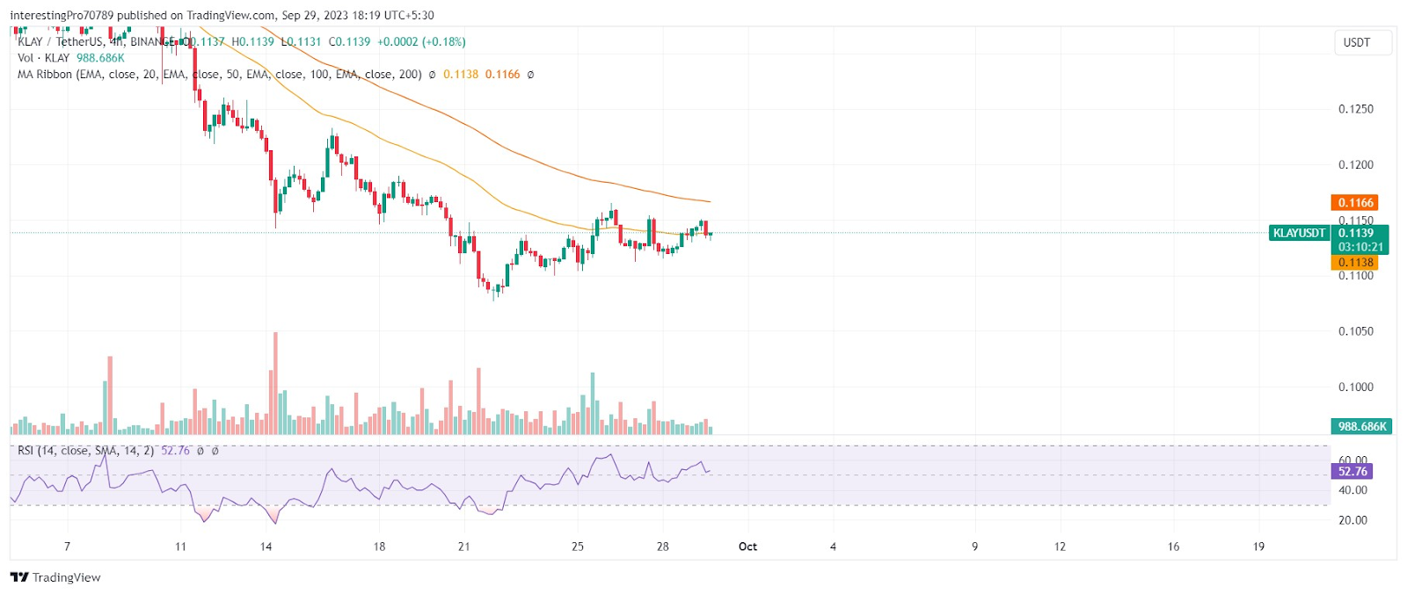Image resolution: width=1407 pixels, height=594 pixels.
Task: Click the green KLAYUSDT symbol tag
Action: point(1299,233)
